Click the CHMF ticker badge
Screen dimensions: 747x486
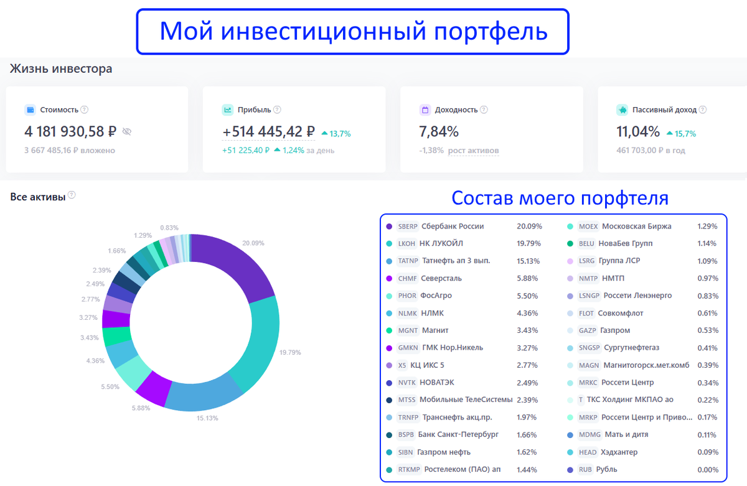pyautogui.click(x=408, y=279)
